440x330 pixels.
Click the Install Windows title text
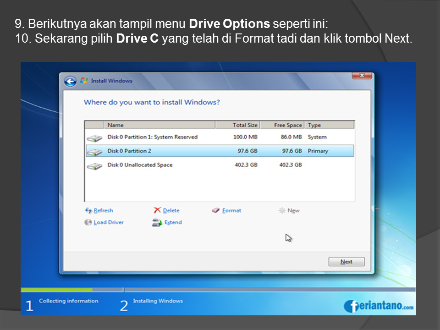[111, 81]
